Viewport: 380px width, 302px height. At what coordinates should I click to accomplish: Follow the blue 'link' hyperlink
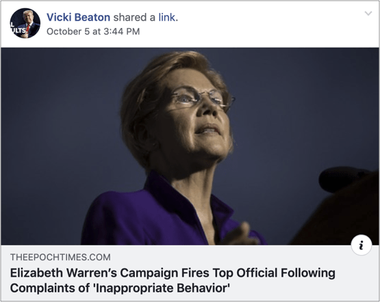[x=167, y=17]
